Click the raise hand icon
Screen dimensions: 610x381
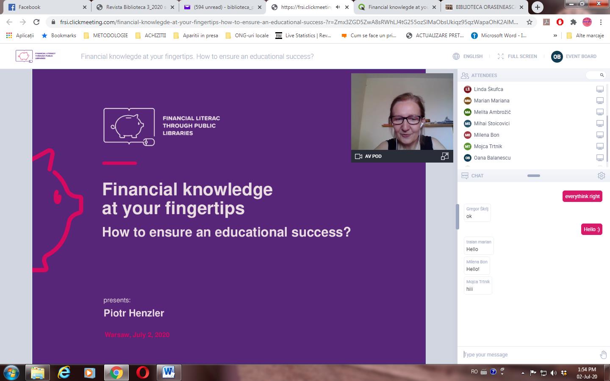603,354
